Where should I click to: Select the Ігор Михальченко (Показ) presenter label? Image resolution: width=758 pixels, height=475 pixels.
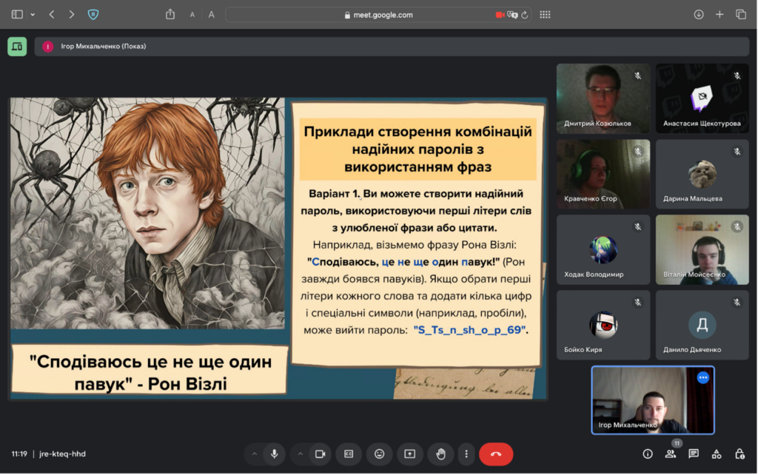(x=104, y=47)
